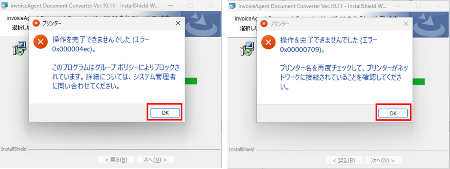Click green progress bar beside the 0x00000709 dialog
The image size is (450, 169).
pos(419,82)
